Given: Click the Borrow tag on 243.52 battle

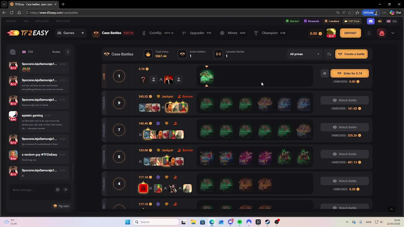Looking at the screenshot, I should 185,96.
